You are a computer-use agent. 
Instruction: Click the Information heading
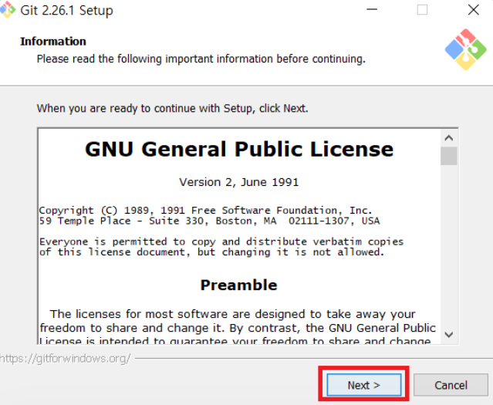click(53, 42)
